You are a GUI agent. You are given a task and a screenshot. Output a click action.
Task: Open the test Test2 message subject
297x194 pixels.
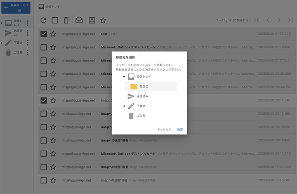click(x=104, y=34)
